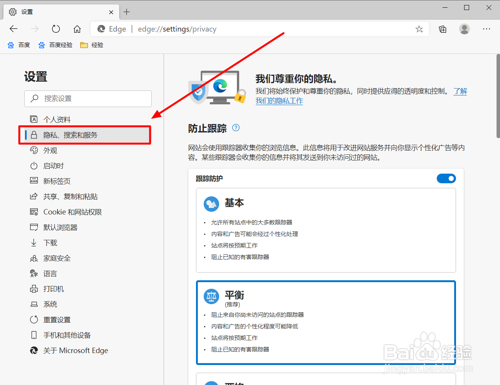This screenshot has width=500, height=385.
Task: Click the page refresh icon
Action: pos(56,28)
